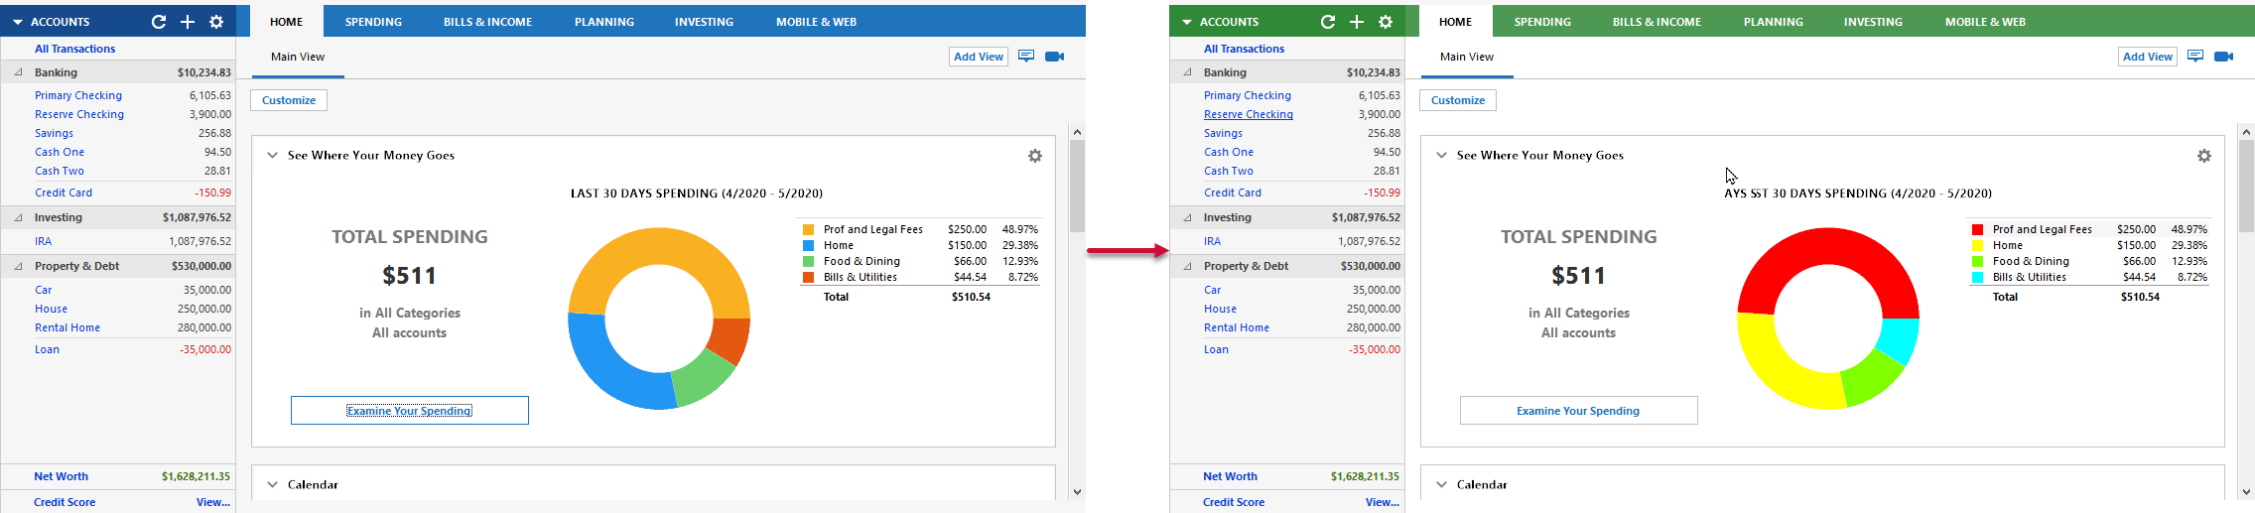This screenshot has height=513, width=2255.
Task: Click plus add-account icon in blue Accounts header
Action: point(188,22)
